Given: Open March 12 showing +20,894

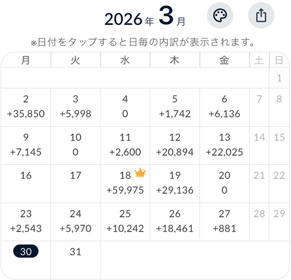Looking at the screenshot, I should coord(174,145).
